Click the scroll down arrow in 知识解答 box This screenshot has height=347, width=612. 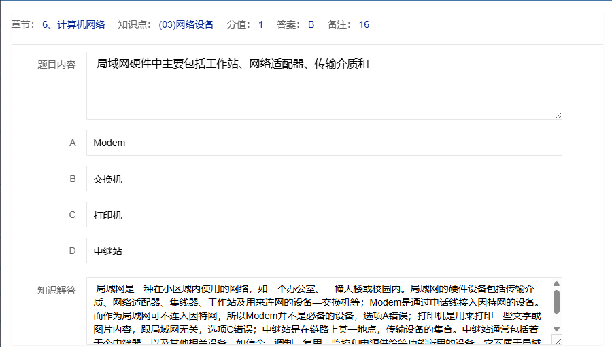[556, 329]
